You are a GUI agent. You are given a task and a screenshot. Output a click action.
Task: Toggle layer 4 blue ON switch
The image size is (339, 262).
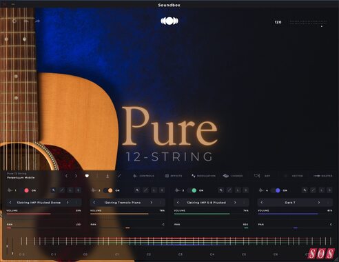pos(276,190)
